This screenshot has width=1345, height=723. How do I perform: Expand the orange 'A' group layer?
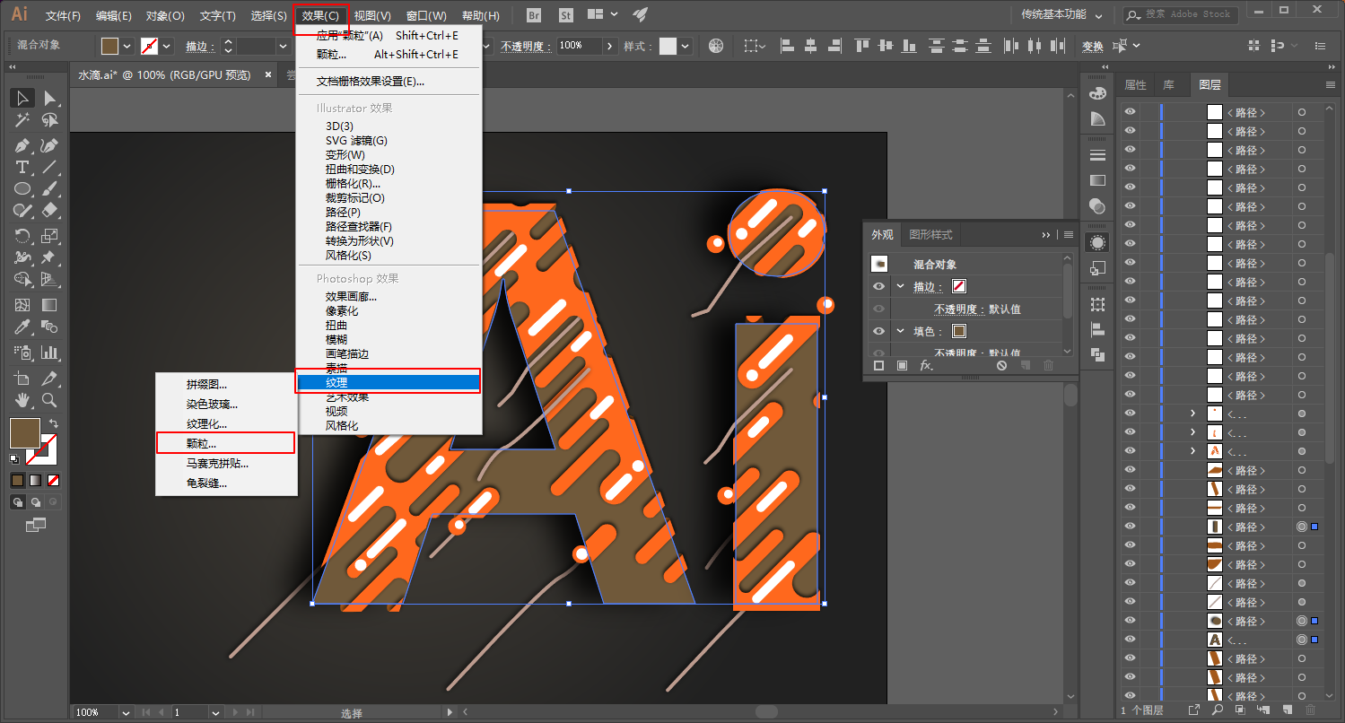(1192, 451)
